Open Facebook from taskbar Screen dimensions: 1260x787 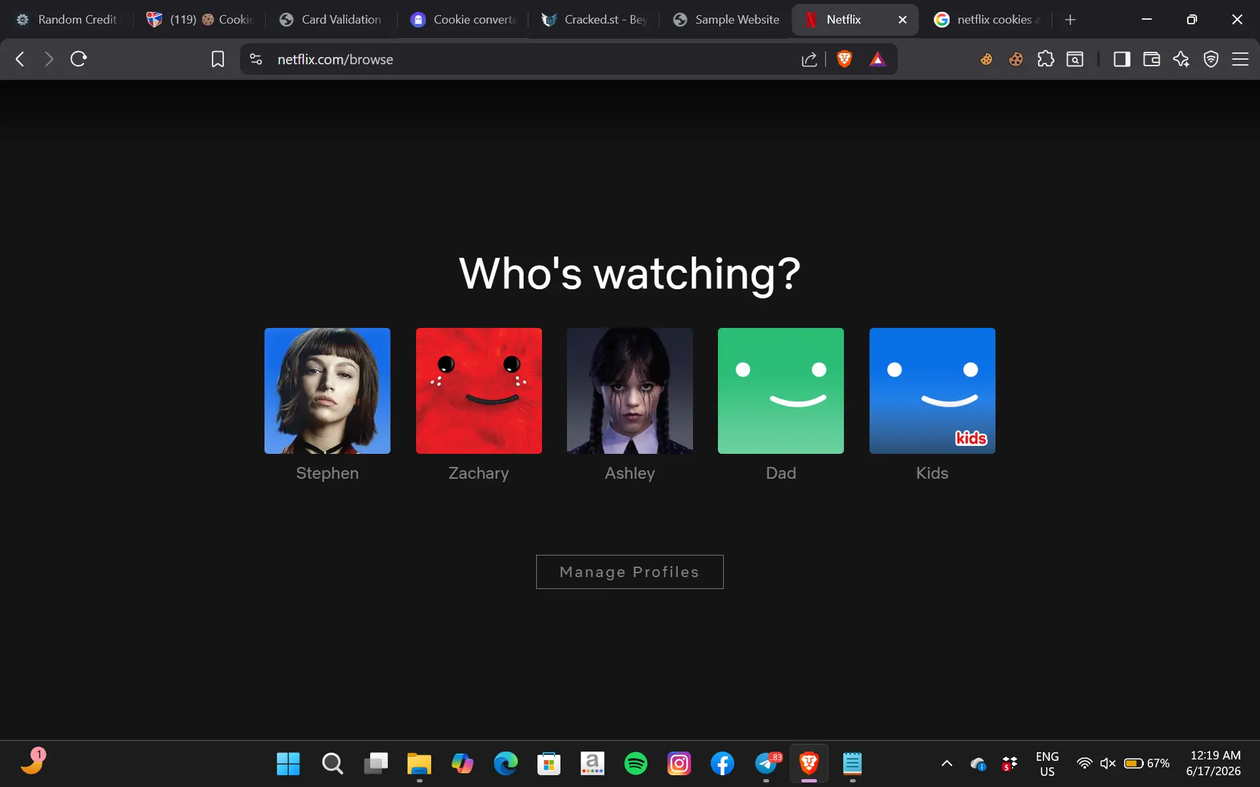click(723, 763)
